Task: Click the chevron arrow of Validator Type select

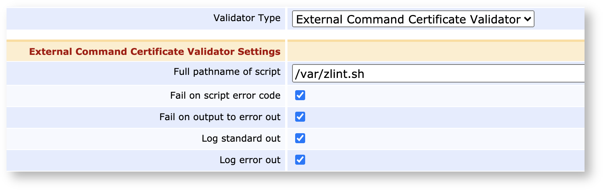Action: click(527, 19)
